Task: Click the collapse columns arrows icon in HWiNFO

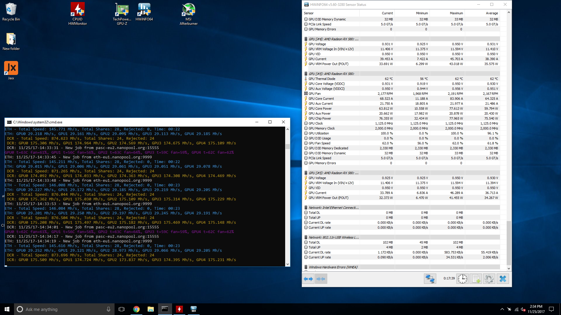Action: click(x=321, y=279)
